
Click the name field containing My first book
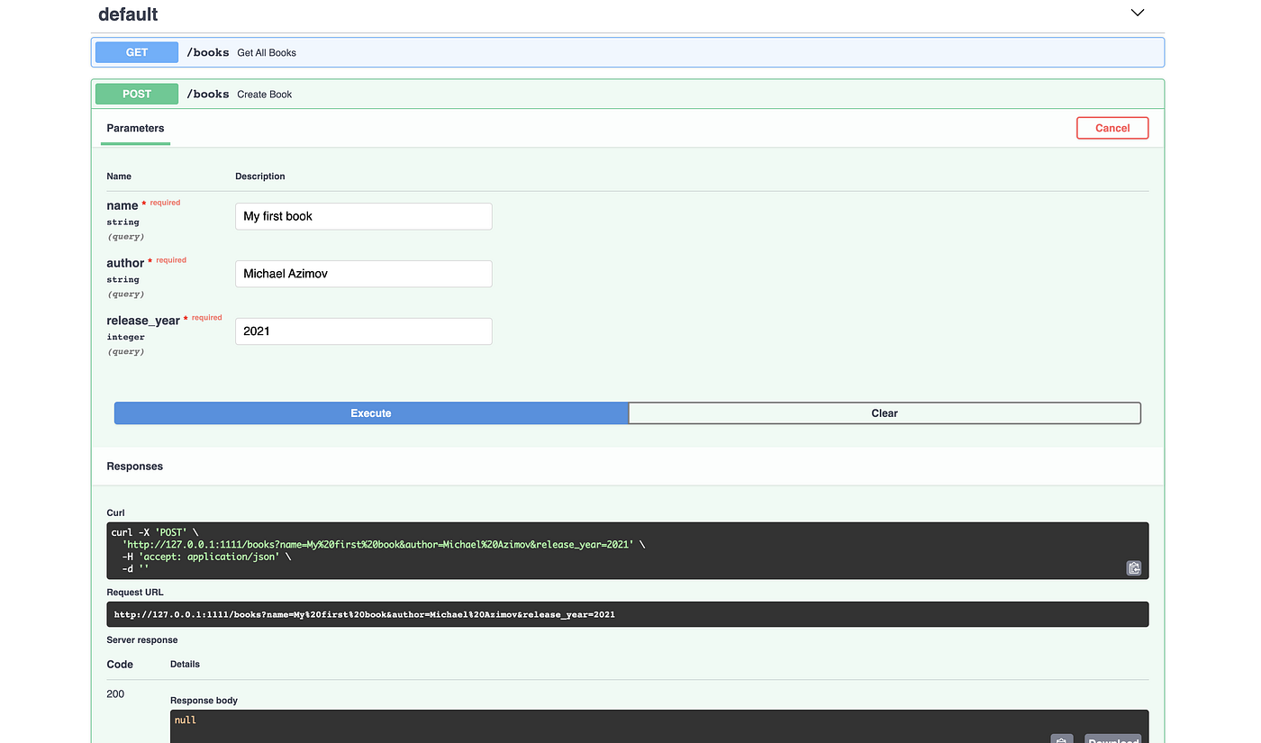tap(363, 216)
